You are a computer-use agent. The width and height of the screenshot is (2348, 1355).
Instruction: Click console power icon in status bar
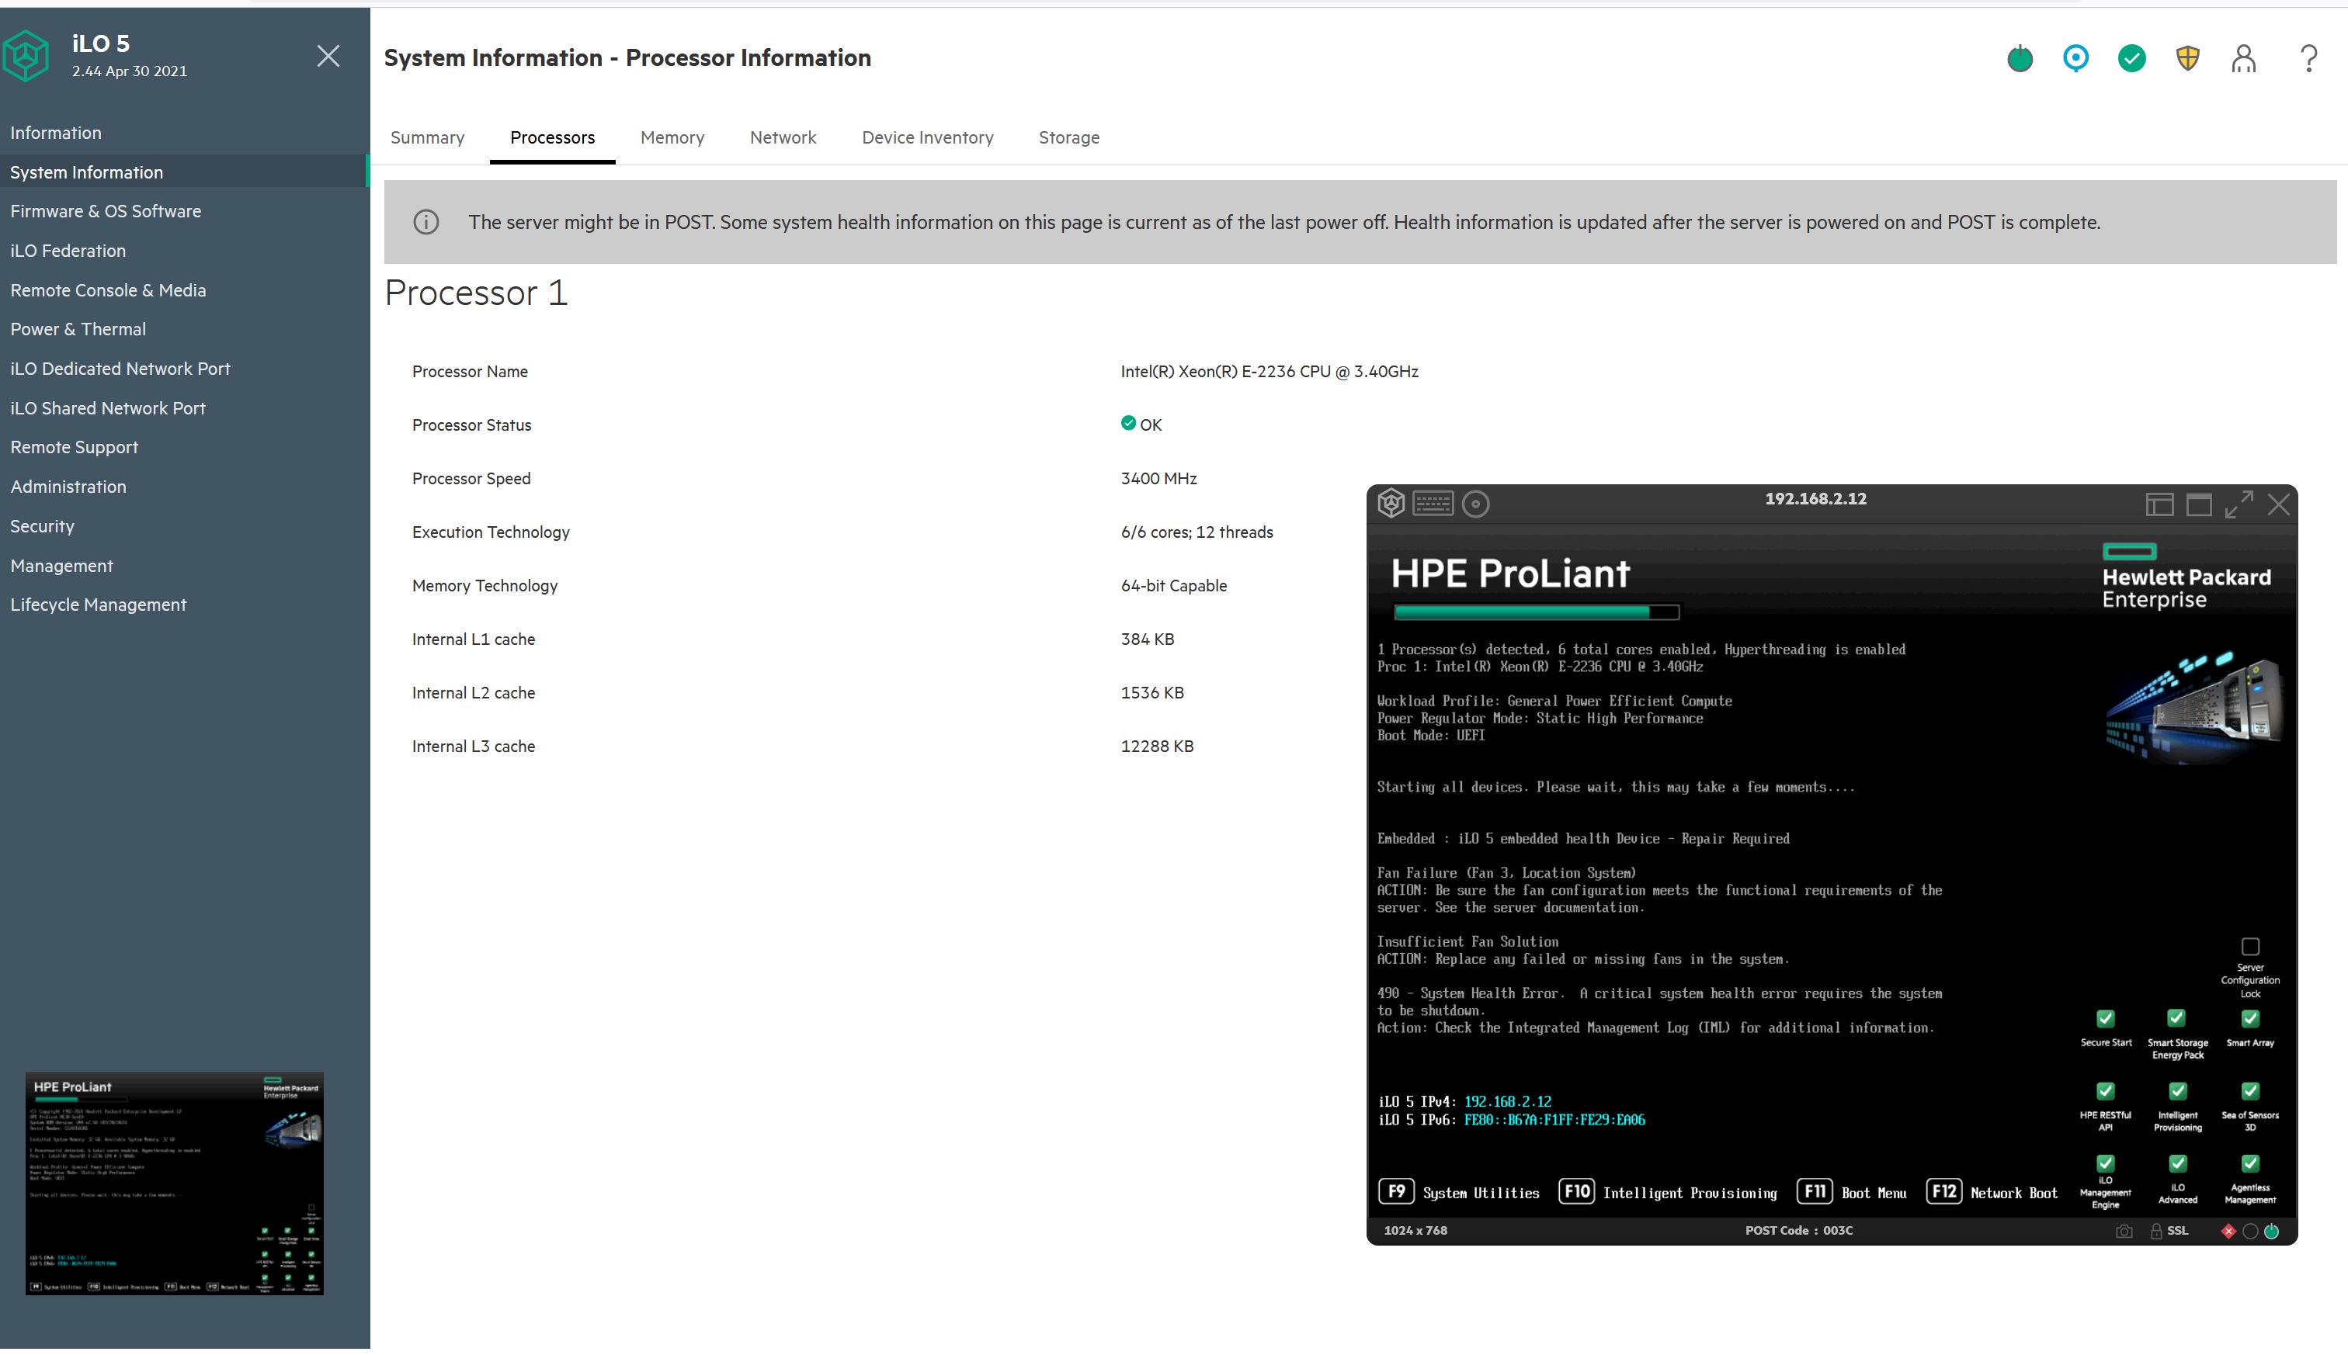click(2272, 1232)
